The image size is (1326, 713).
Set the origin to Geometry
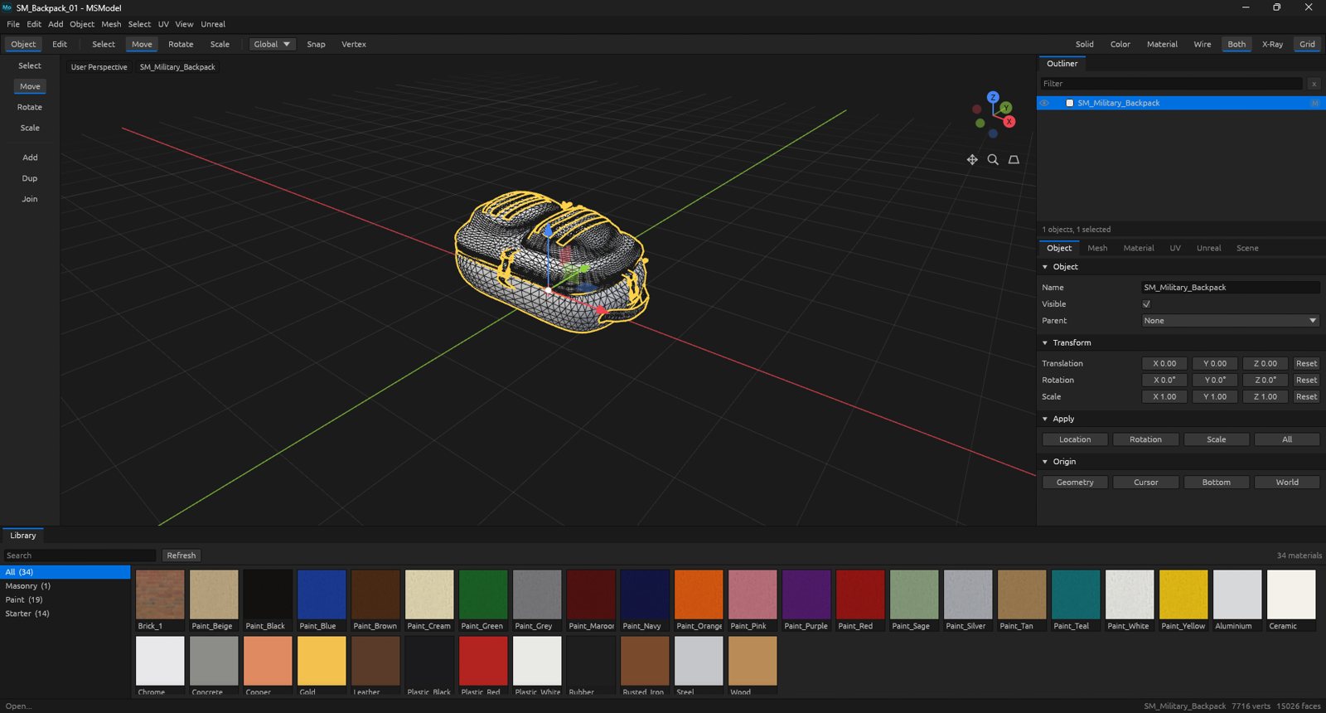tap(1075, 483)
